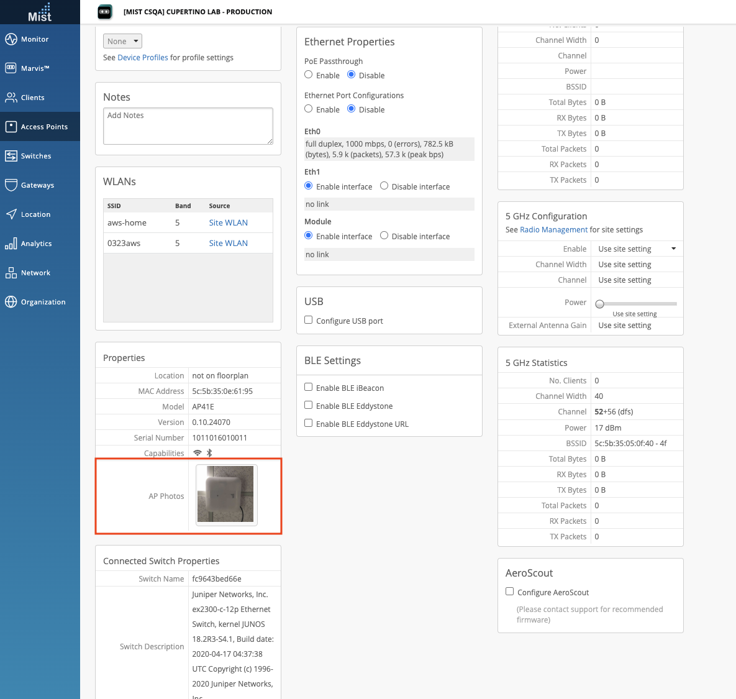Check Enable BLE Eddystone URL
Viewport: 736px width, 699px height.
pos(309,423)
